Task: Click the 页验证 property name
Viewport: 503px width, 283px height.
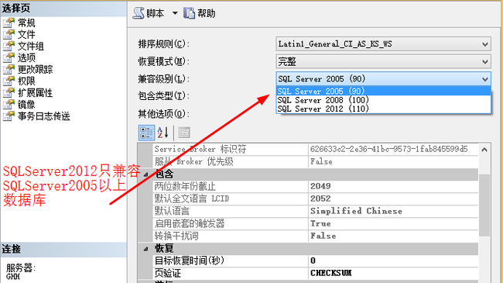Action: point(167,273)
